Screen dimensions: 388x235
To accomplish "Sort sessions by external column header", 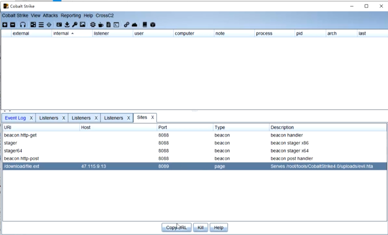I will tap(32, 33).
